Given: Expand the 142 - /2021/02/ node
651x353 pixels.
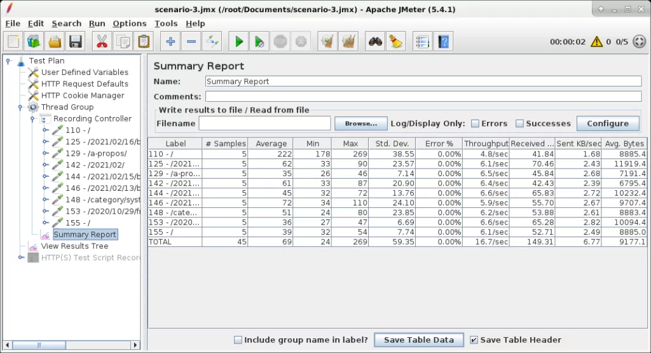Looking at the screenshot, I should 45,165.
